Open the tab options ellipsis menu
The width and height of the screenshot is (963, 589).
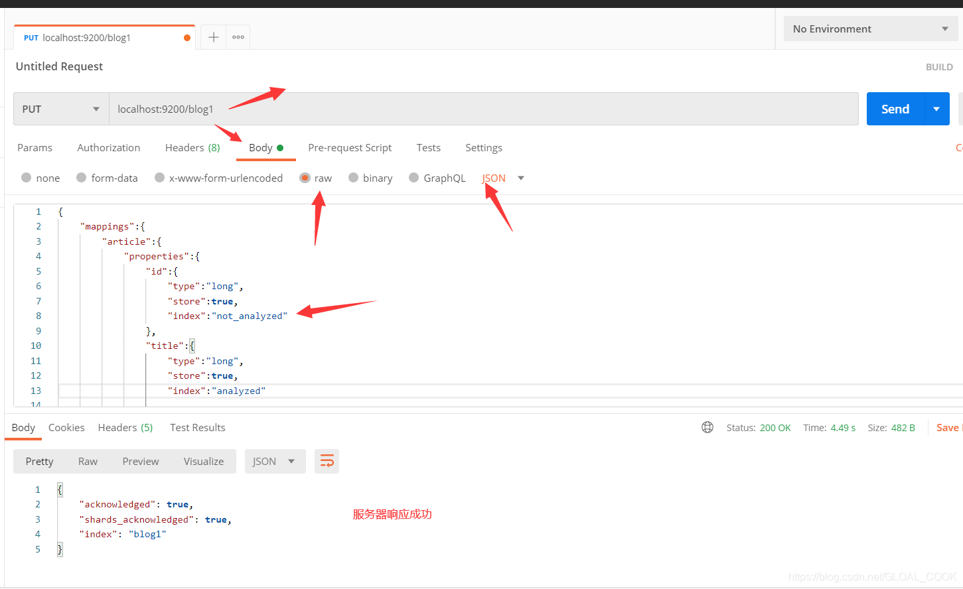coord(238,37)
